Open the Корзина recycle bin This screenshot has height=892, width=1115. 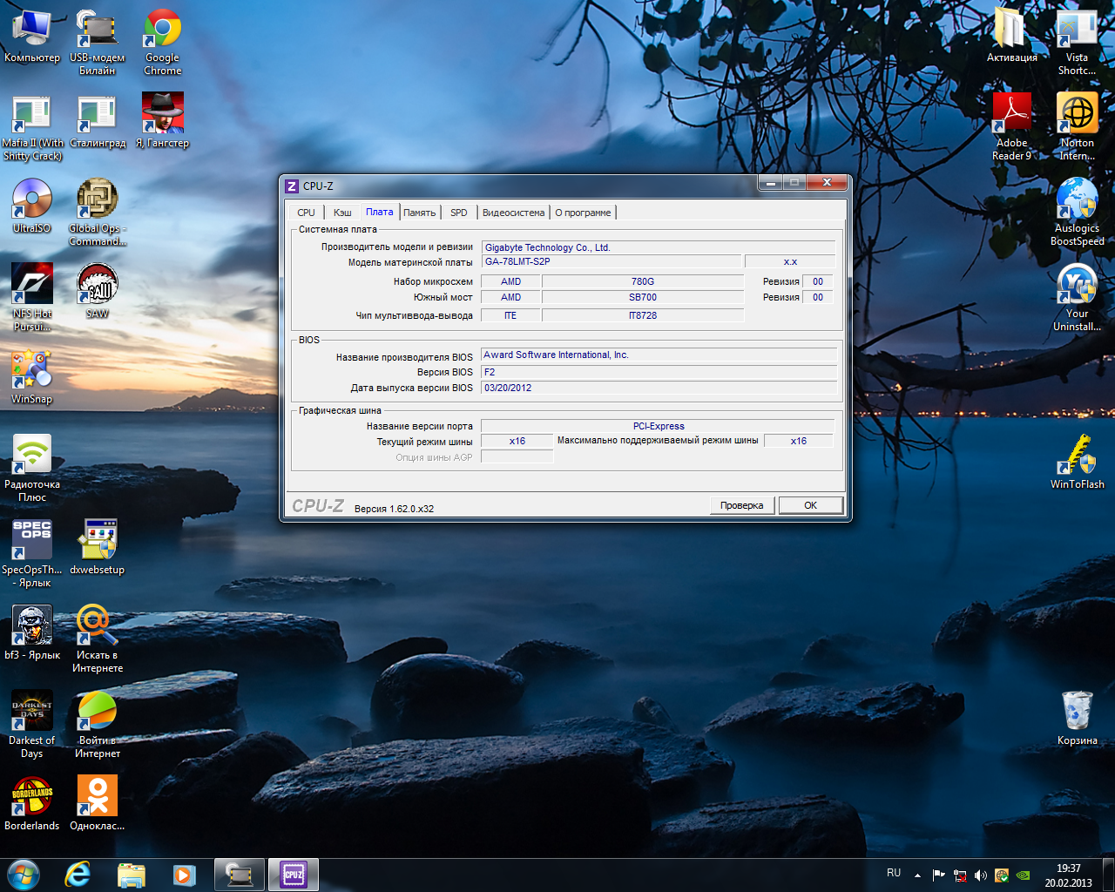(x=1077, y=712)
